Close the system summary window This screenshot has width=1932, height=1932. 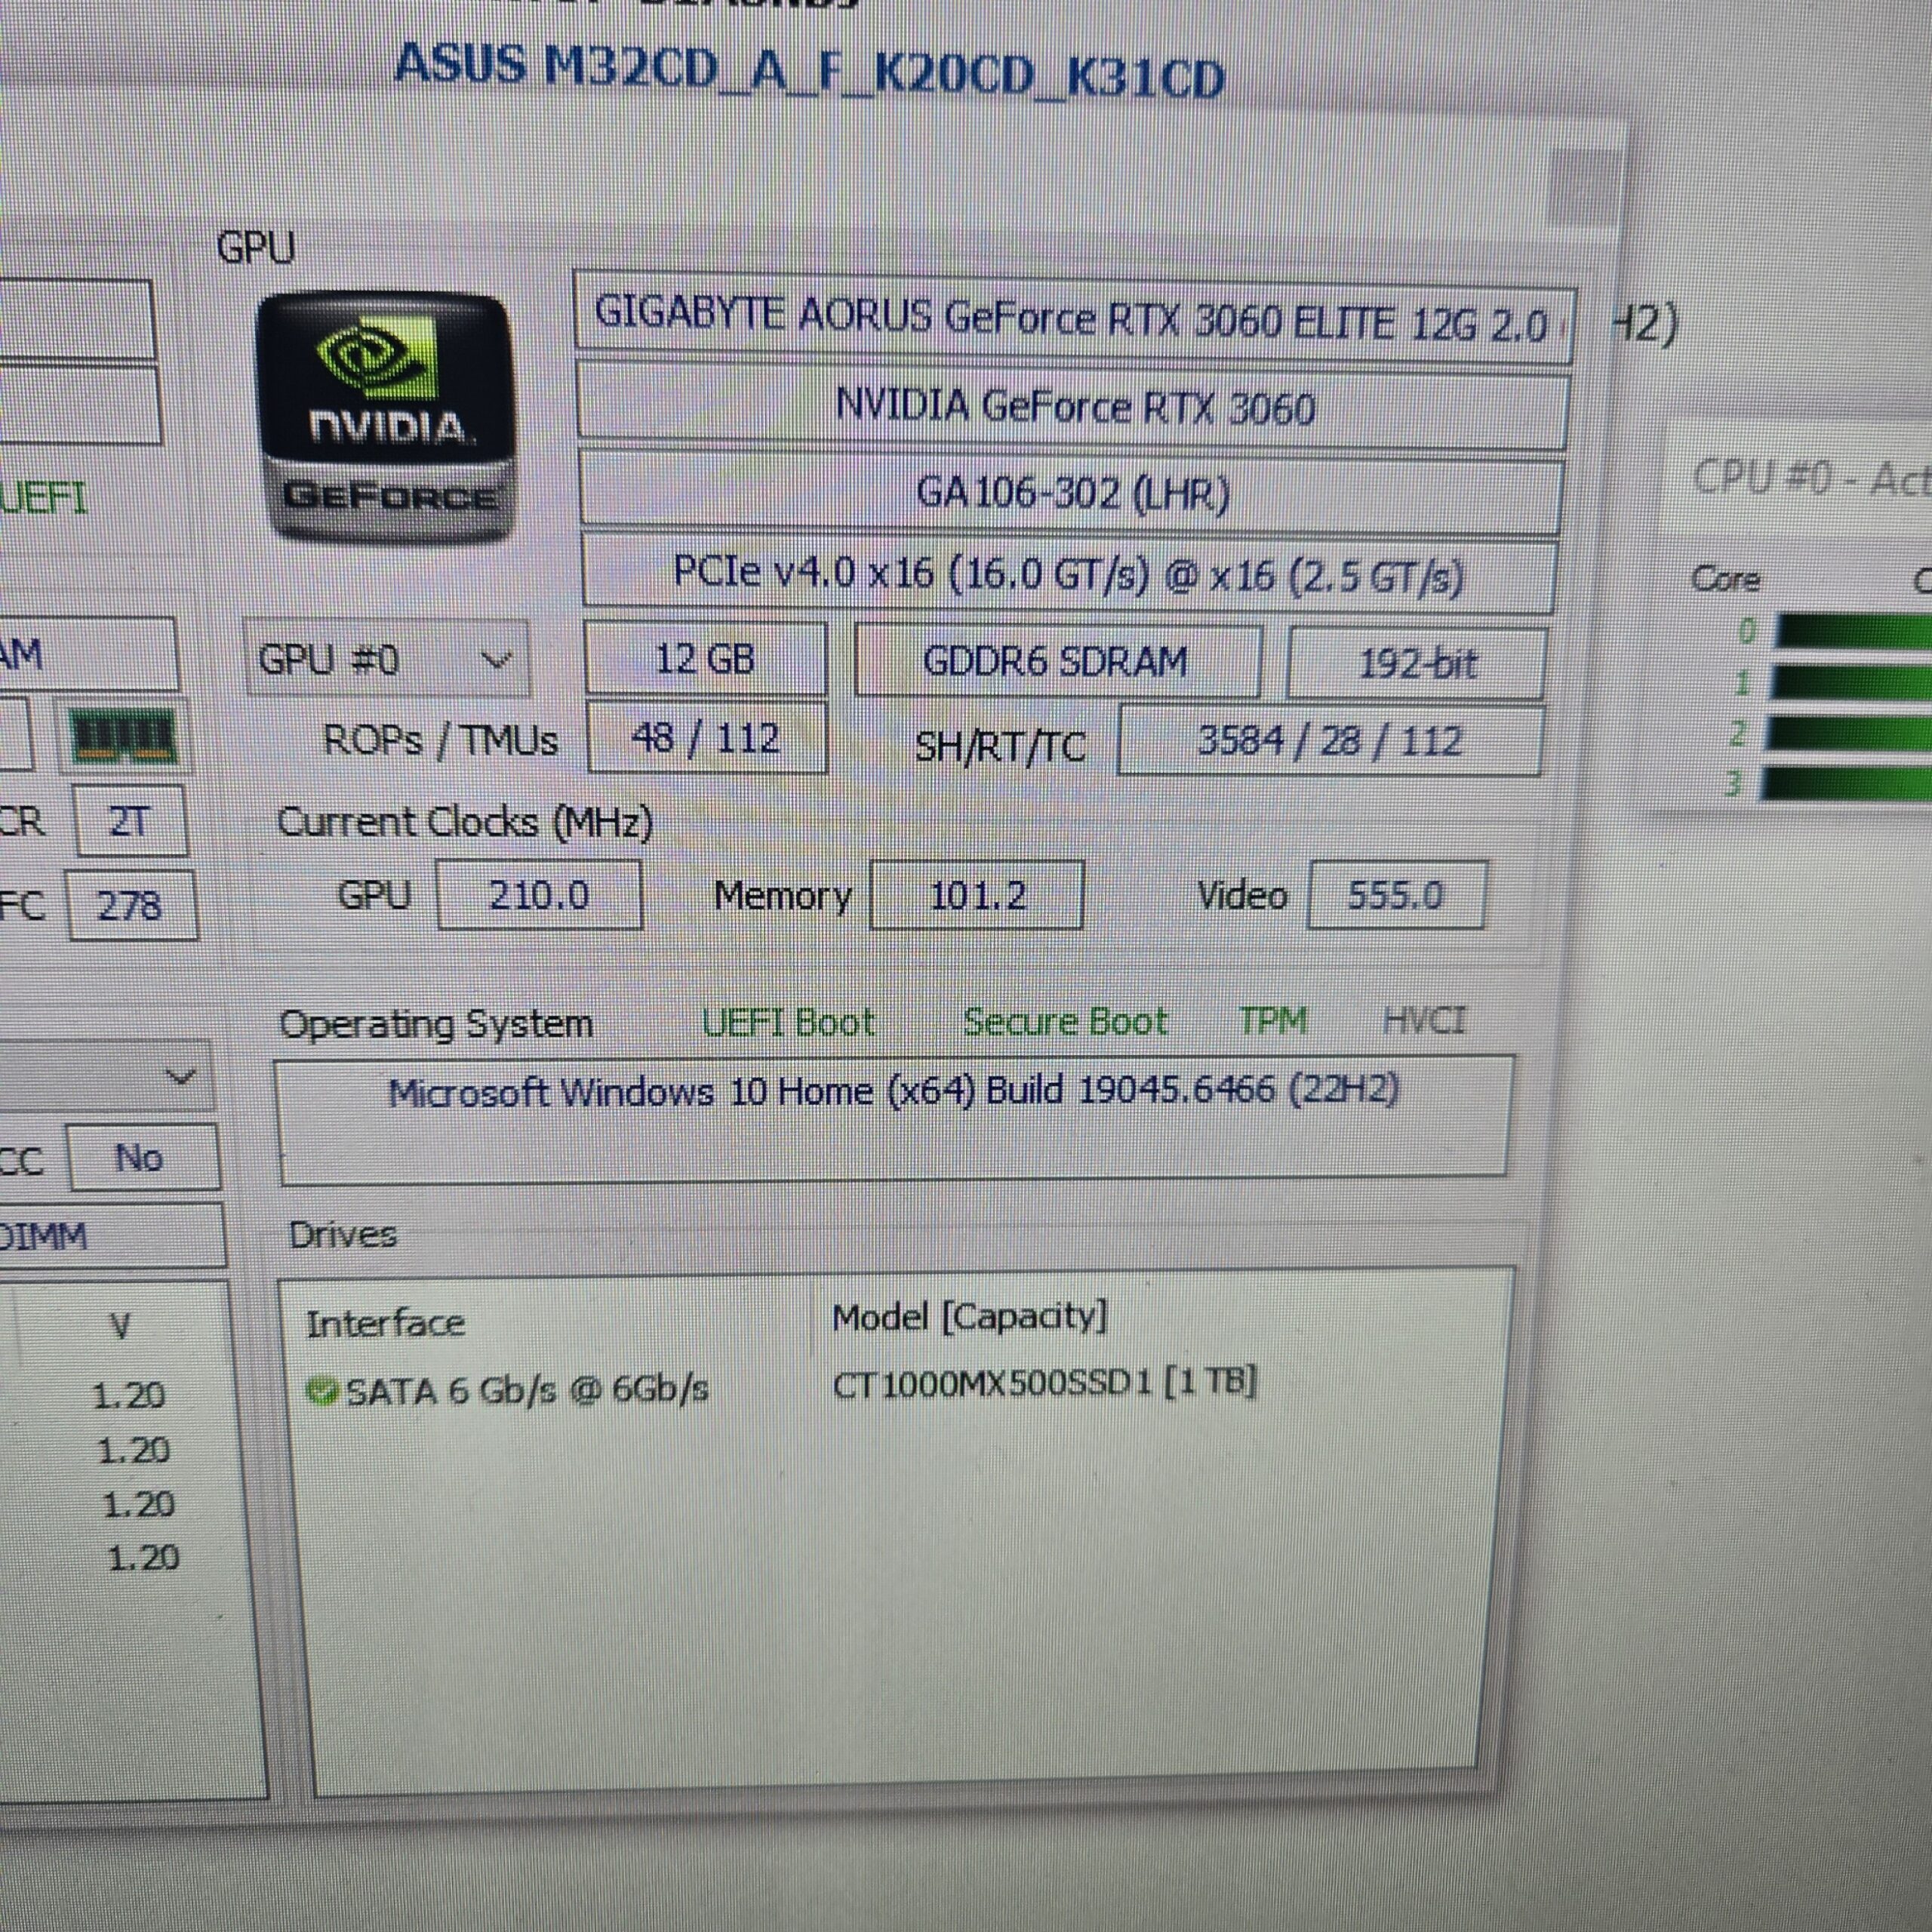tap(1583, 187)
